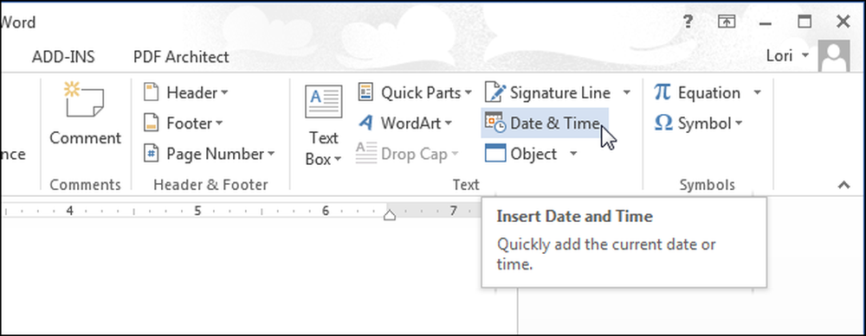
Task: Add a Signature Line
Action: [548, 92]
